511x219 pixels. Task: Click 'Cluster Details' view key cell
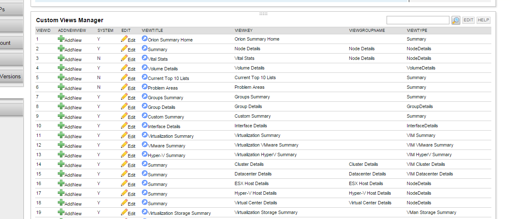[x=249, y=164]
